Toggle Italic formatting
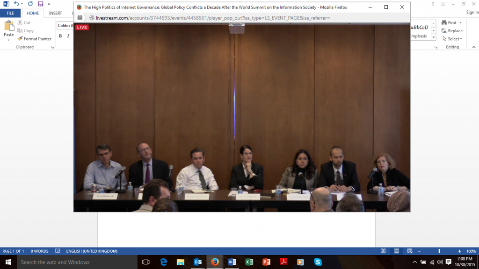 pos(69,35)
